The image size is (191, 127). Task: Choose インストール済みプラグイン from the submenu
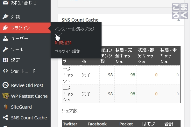(x=74, y=31)
